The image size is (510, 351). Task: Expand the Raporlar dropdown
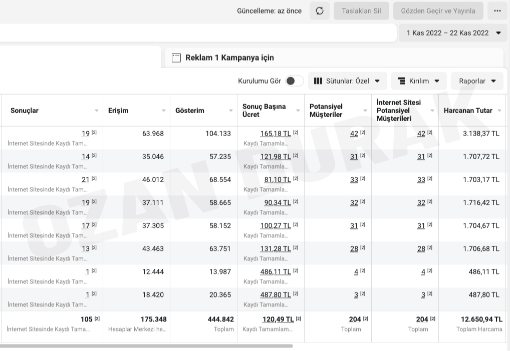tap(477, 81)
